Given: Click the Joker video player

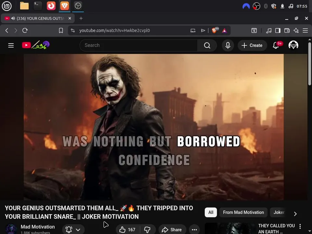Looking at the screenshot, I should tap(154, 127).
